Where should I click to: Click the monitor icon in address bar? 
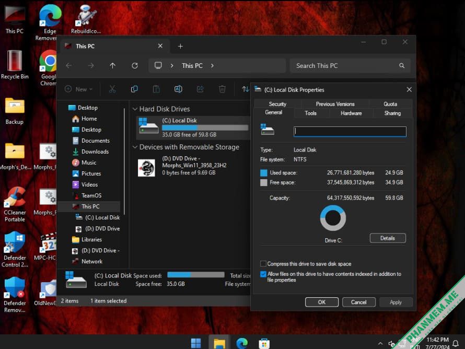(158, 65)
